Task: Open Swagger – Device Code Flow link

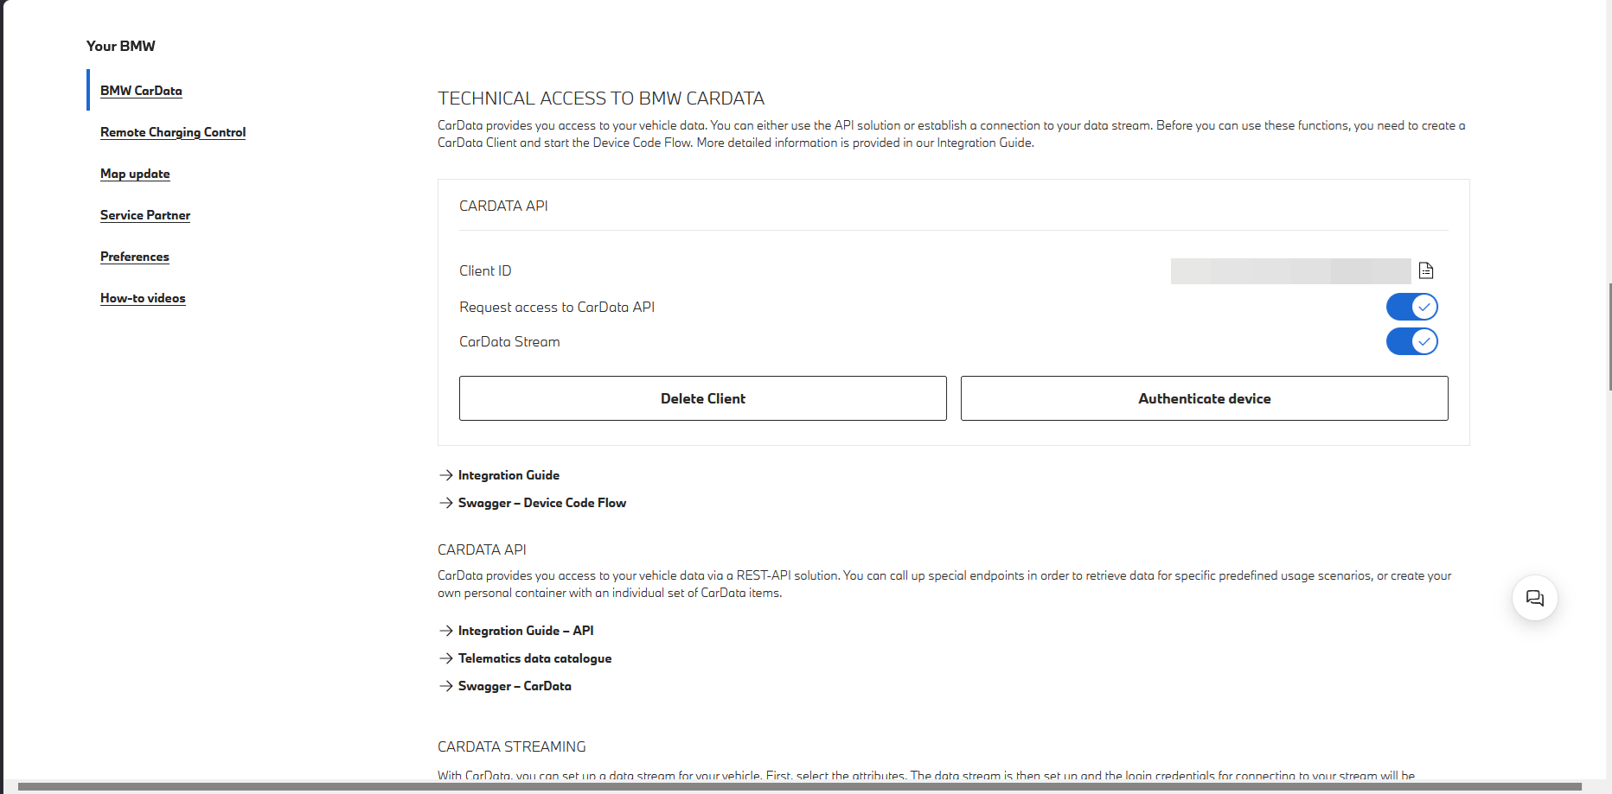Action: pyautogui.click(x=542, y=503)
